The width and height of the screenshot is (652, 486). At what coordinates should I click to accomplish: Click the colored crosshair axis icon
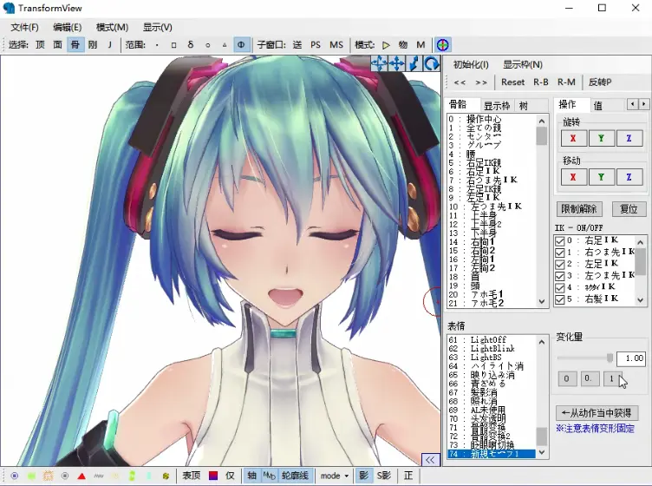[x=443, y=45]
